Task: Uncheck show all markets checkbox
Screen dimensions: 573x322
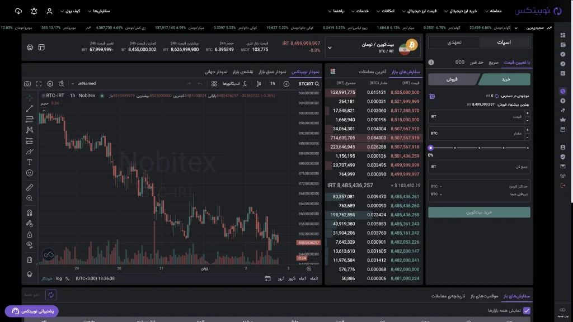Action: pyautogui.click(x=527, y=311)
